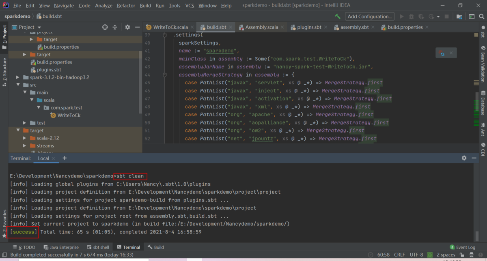The width and height of the screenshot is (487, 261).
Task: Open the Build tool window
Action: click(156, 247)
